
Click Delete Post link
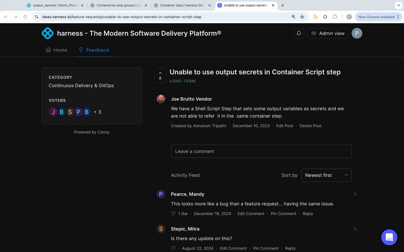tap(310, 126)
